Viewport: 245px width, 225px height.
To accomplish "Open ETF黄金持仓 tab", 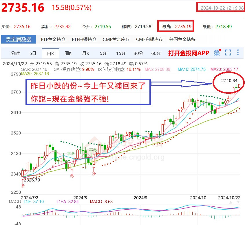I will click(53, 39).
